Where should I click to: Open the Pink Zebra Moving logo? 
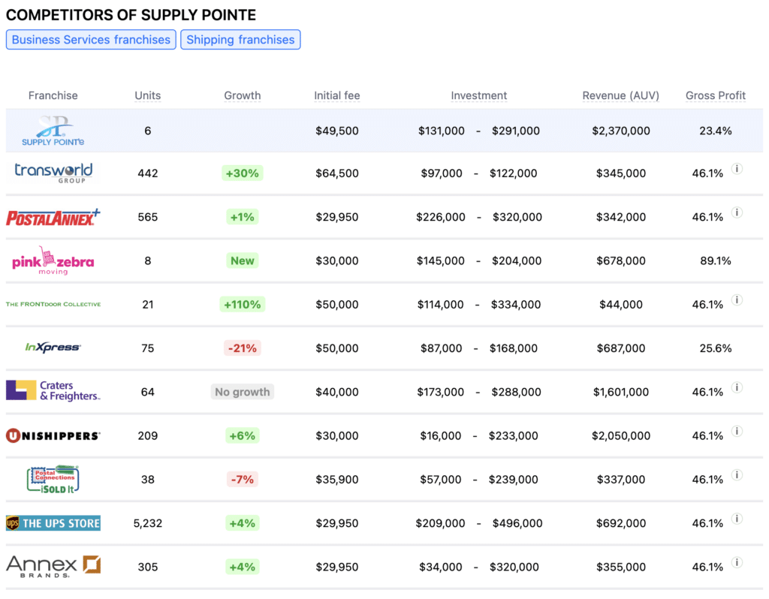pos(53,260)
